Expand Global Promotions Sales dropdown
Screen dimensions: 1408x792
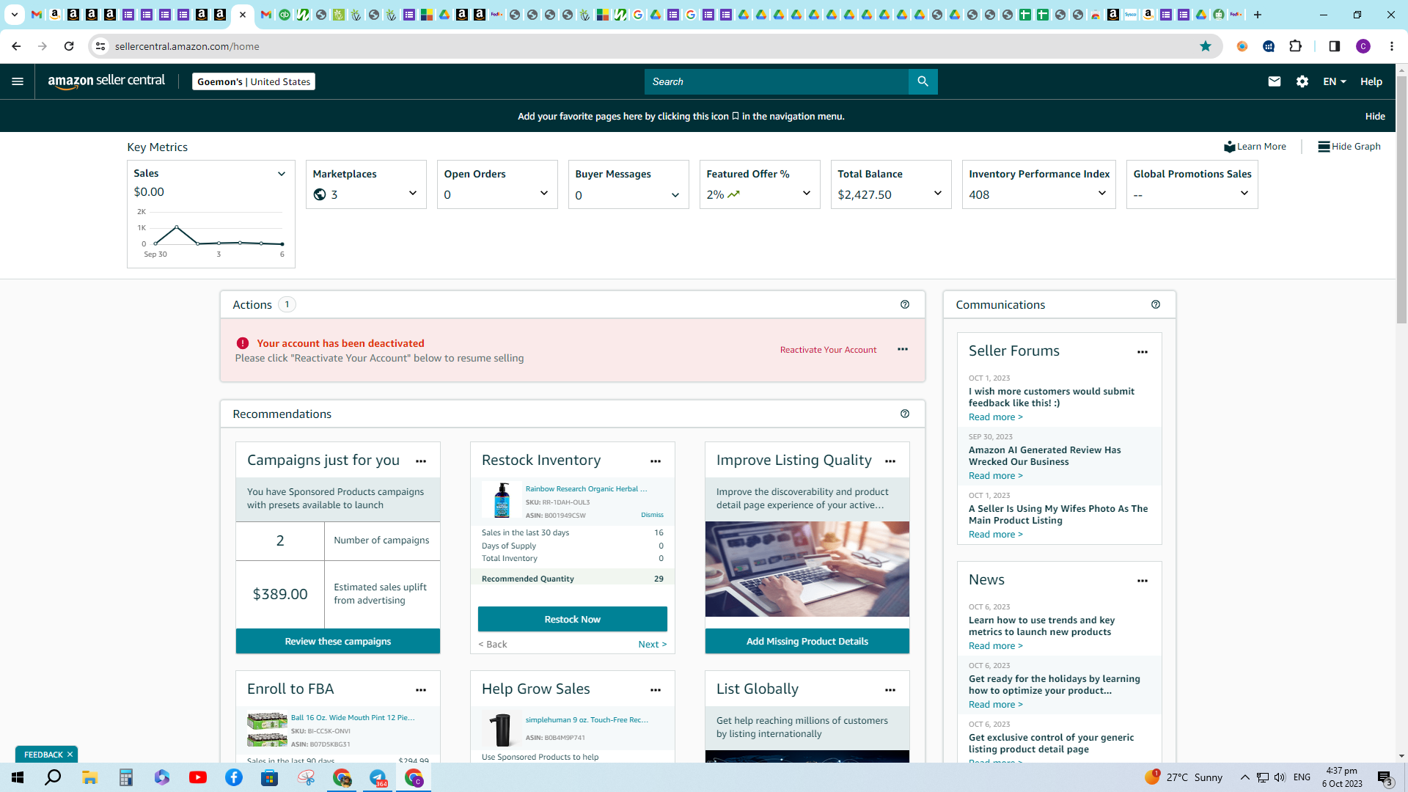click(x=1244, y=194)
